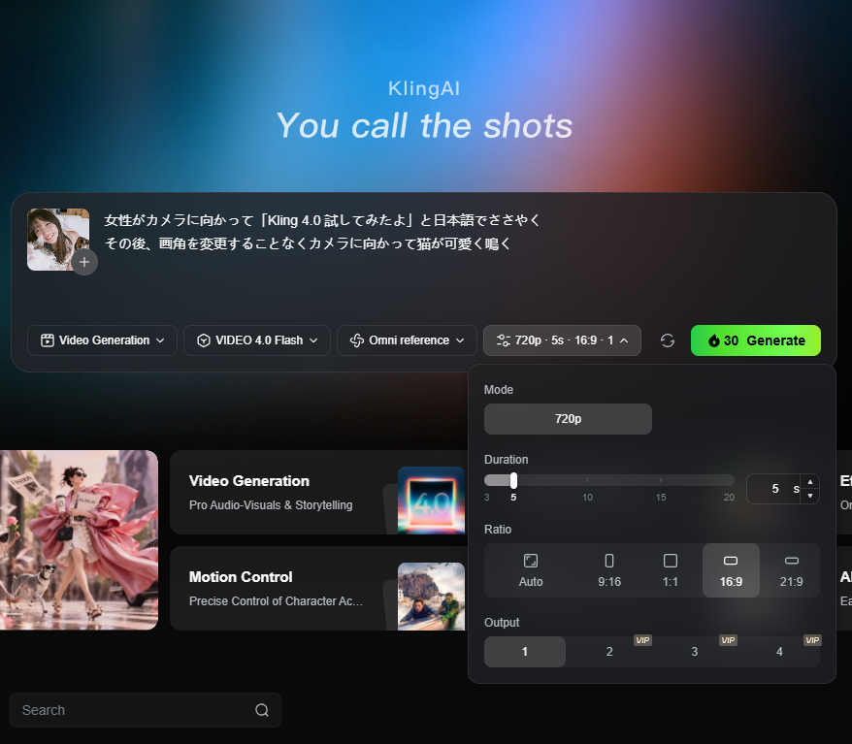Click the pink dress woman banner image

point(79,540)
